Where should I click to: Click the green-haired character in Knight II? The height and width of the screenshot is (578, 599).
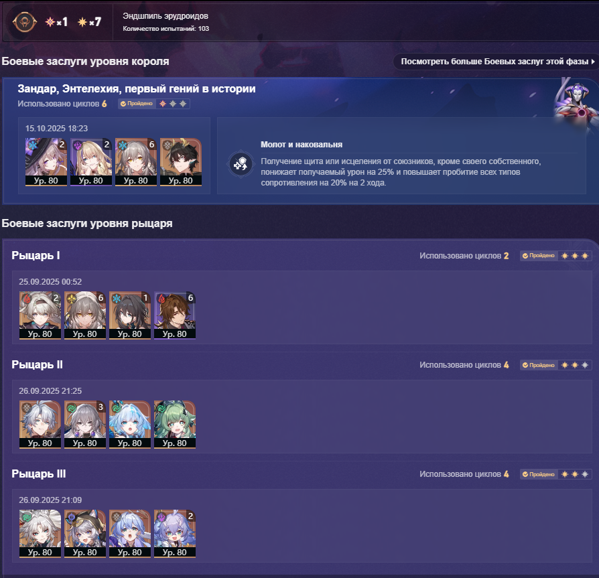pyautogui.click(x=175, y=424)
